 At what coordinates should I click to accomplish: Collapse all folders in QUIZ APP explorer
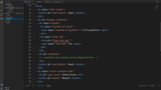pyautogui.click(x=22, y=13)
